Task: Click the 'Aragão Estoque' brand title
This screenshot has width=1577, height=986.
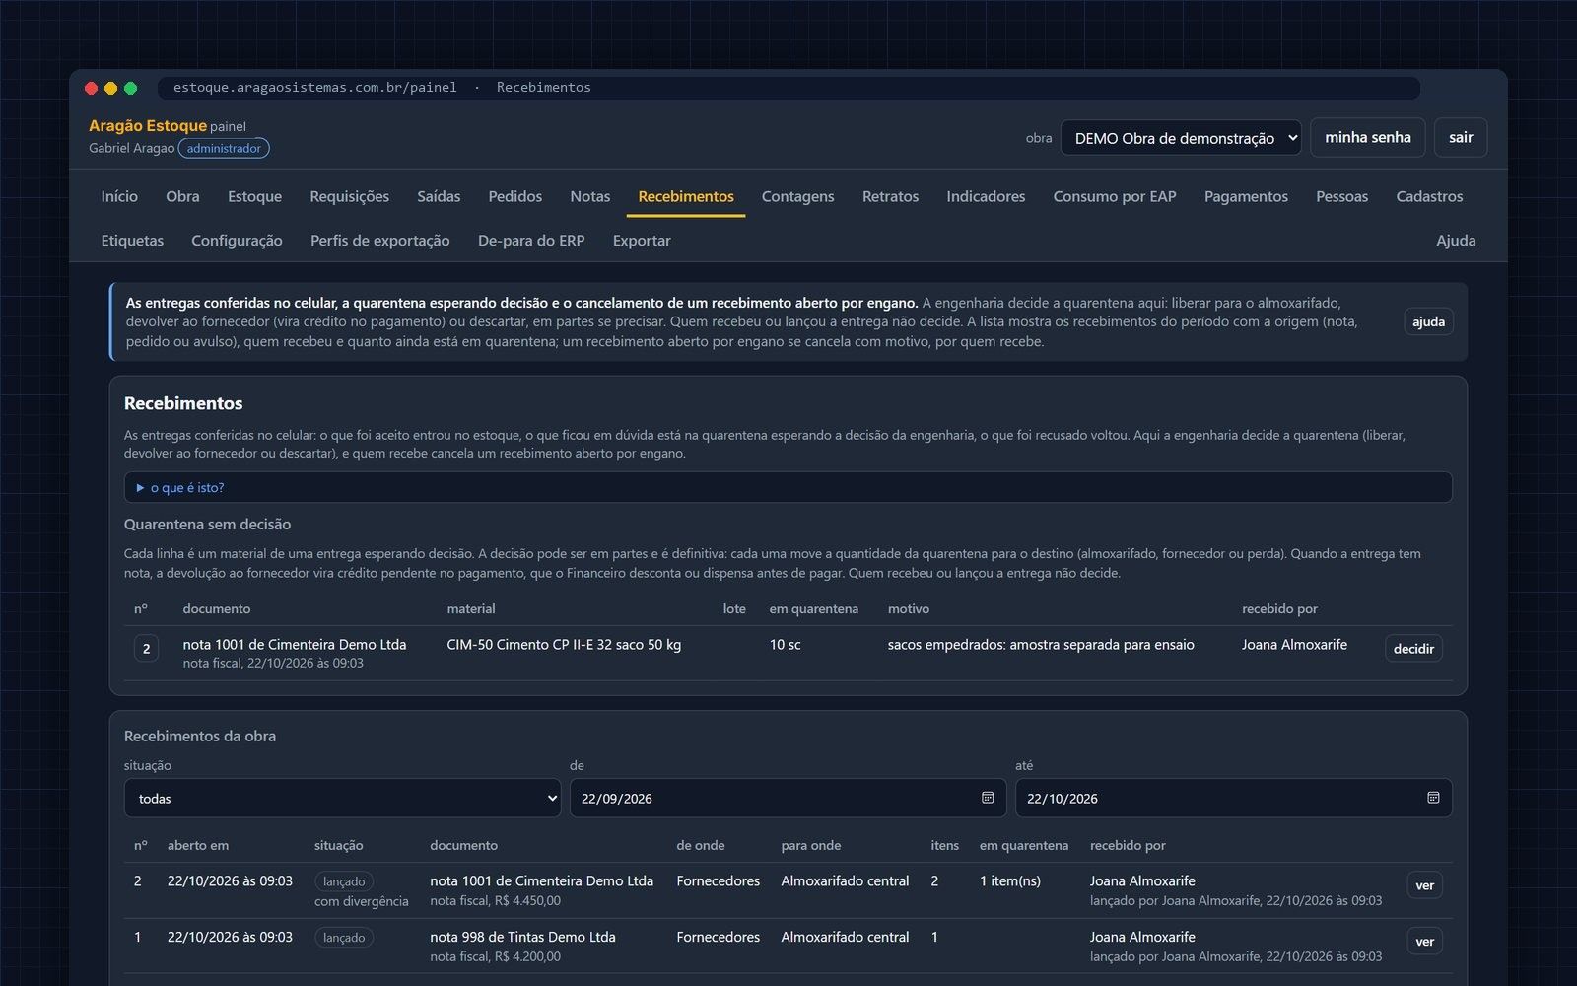Action: 148,125
